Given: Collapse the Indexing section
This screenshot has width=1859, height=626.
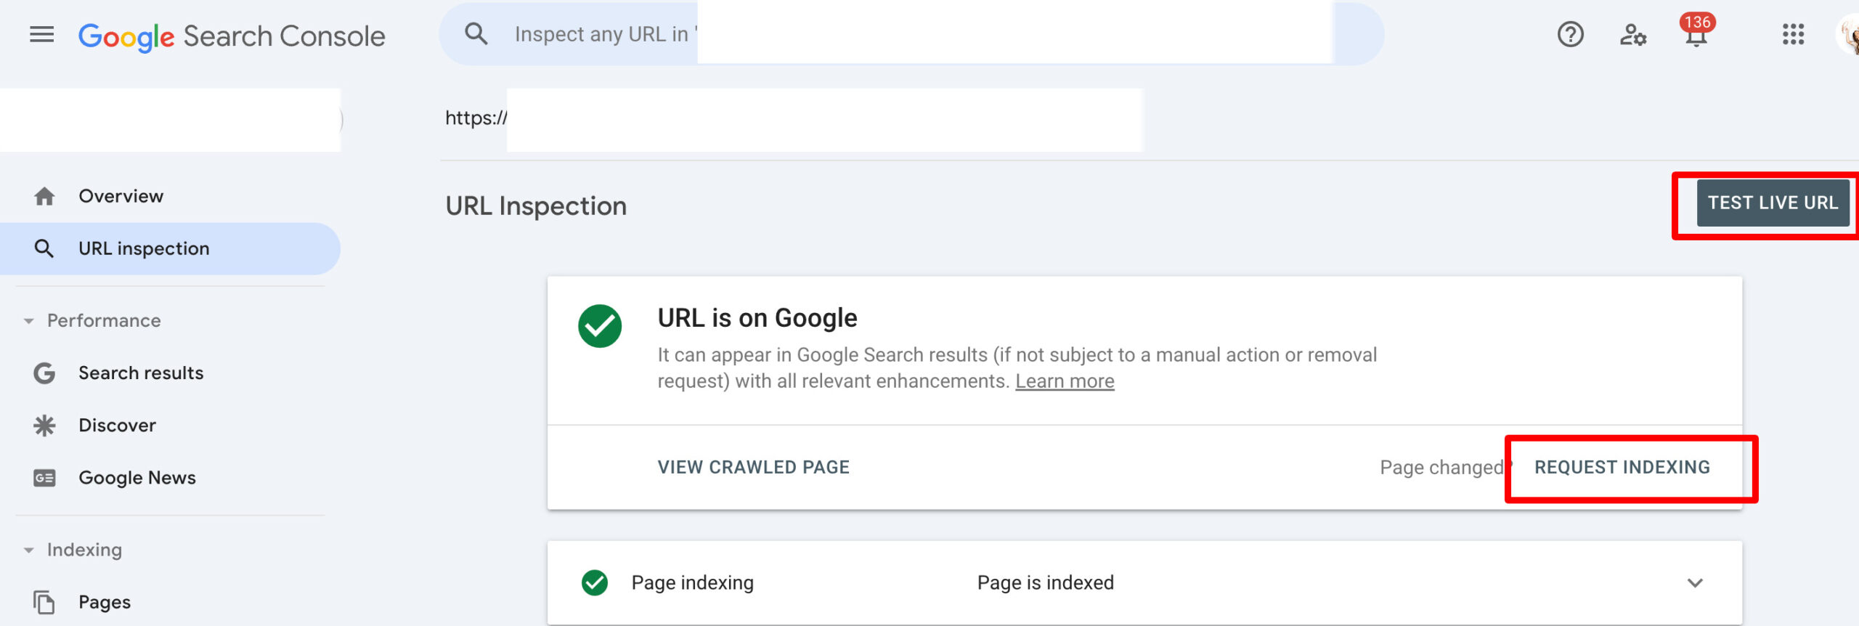Looking at the screenshot, I should 29,550.
